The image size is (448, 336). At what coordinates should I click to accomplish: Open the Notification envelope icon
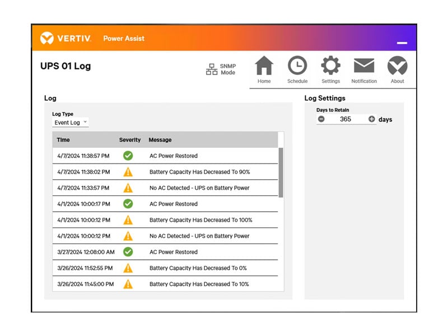pos(364,67)
